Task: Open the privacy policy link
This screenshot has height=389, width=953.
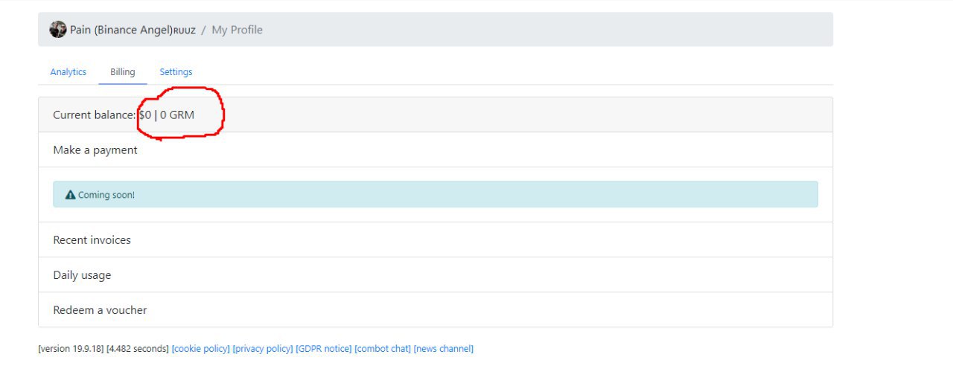Action: (263, 349)
